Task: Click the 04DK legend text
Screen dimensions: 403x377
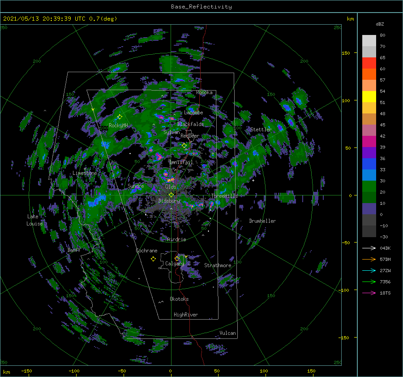Action: pos(385,248)
